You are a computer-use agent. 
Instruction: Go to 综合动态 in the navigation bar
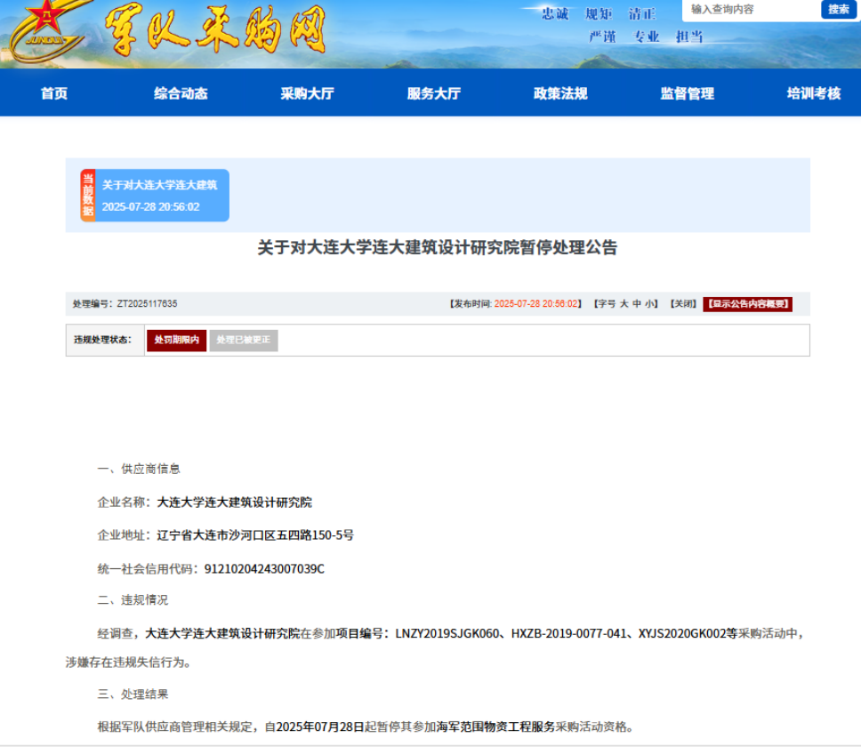tap(181, 93)
